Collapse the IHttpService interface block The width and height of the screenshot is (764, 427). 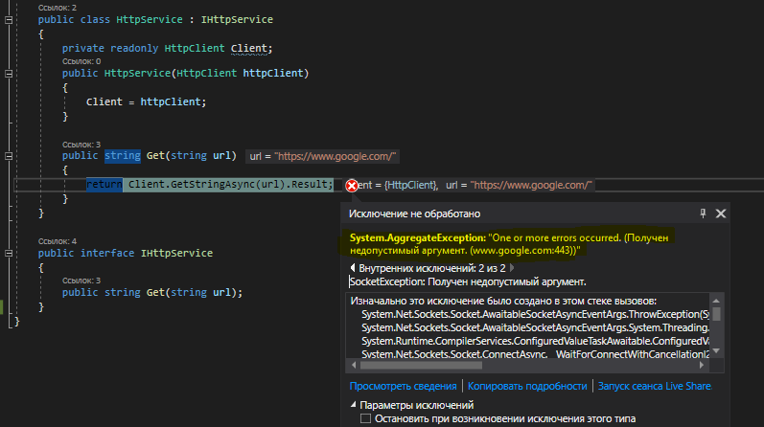click(x=9, y=254)
